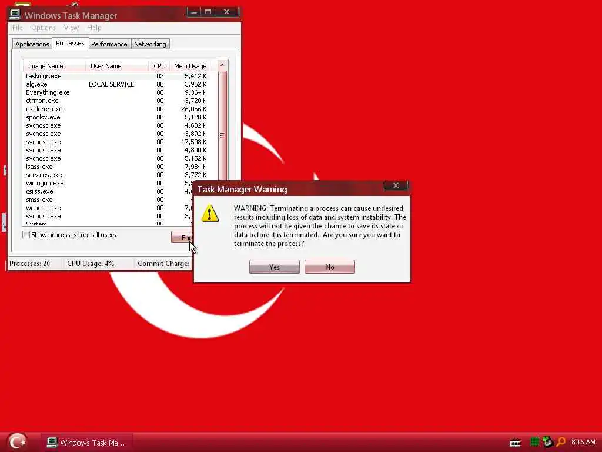Open the File menu
Screen dimensions: 602x452
[x=17, y=28]
